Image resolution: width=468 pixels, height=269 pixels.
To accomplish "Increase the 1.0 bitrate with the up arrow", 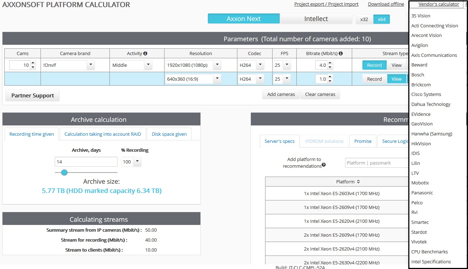I will (330, 77).
